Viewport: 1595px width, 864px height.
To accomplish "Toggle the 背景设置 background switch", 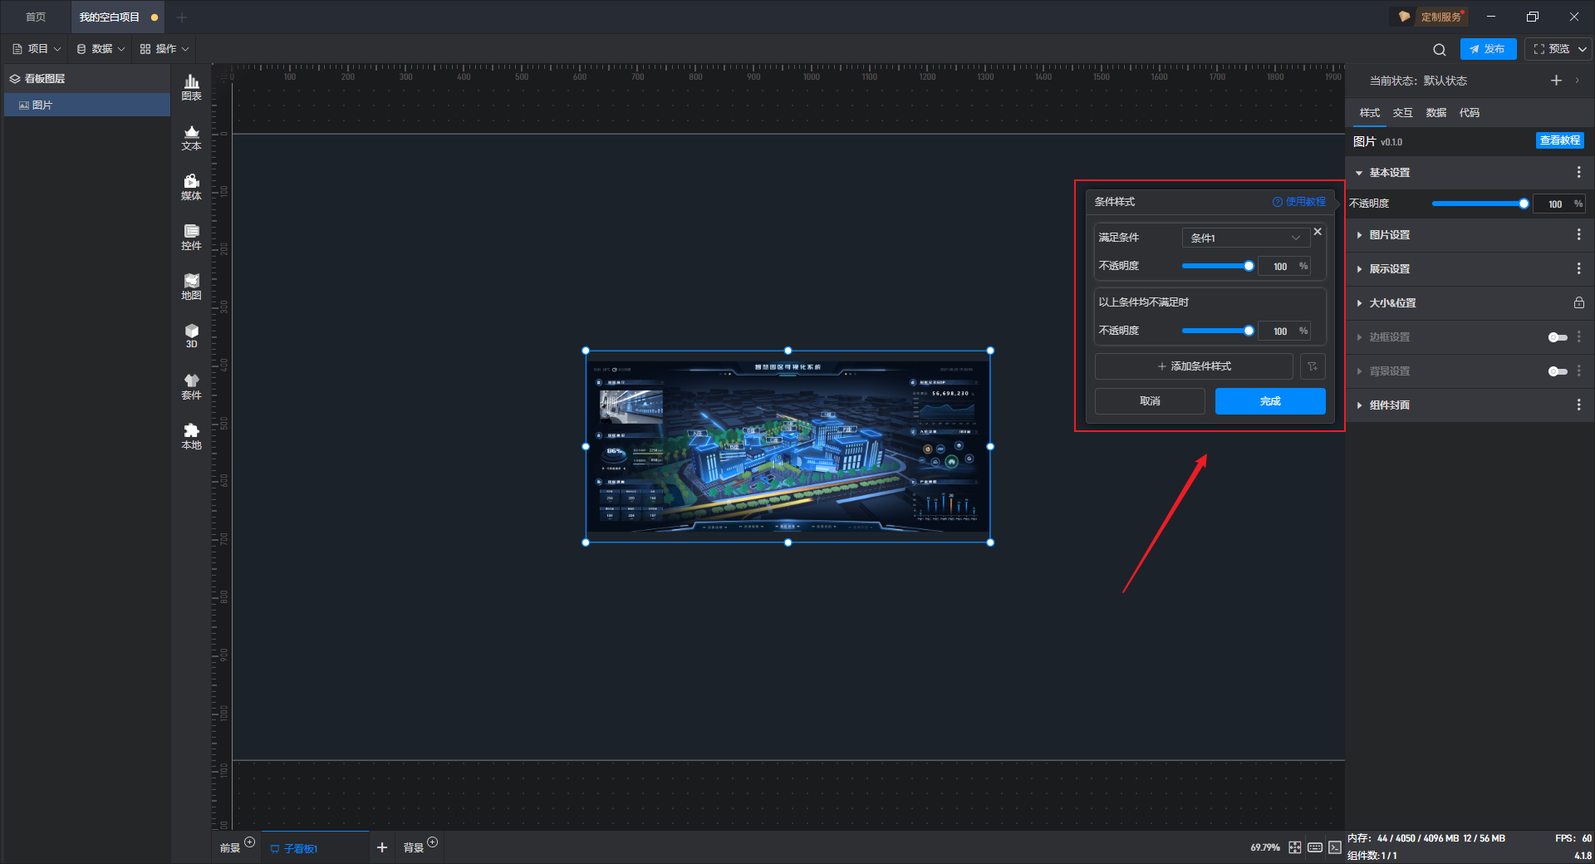I will pos(1557,371).
